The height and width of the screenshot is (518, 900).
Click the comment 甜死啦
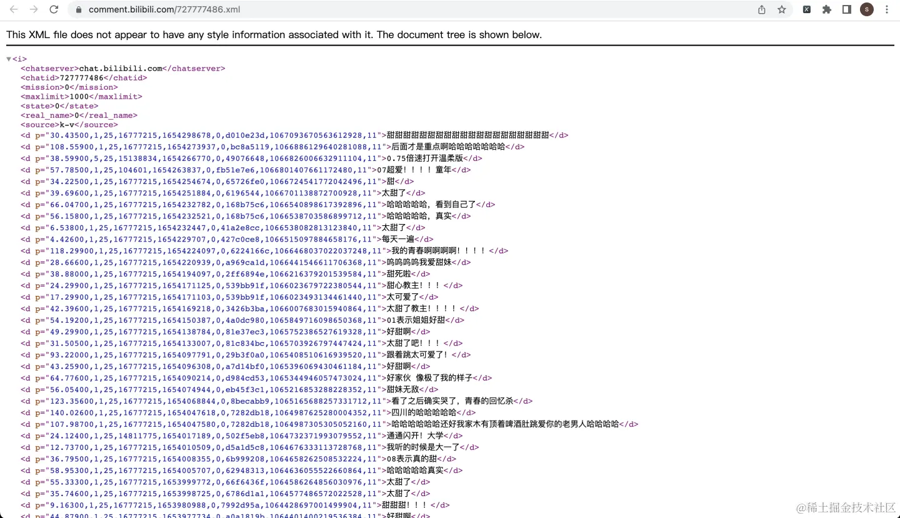coord(399,273)
